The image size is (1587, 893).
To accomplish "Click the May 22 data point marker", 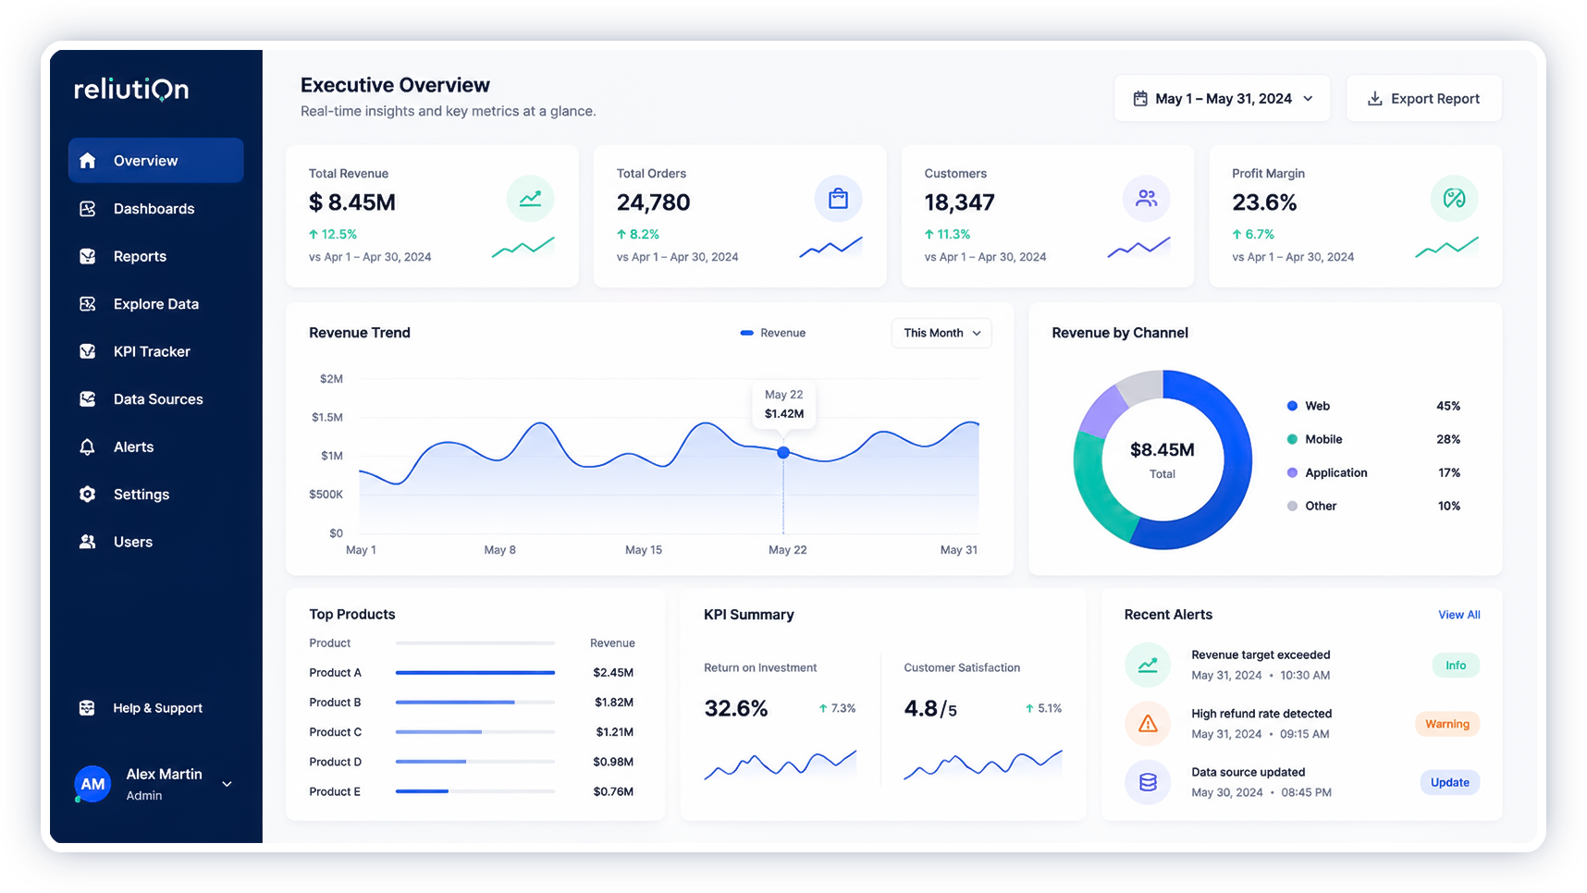I will pyautogui.click(x=783, y=453).
